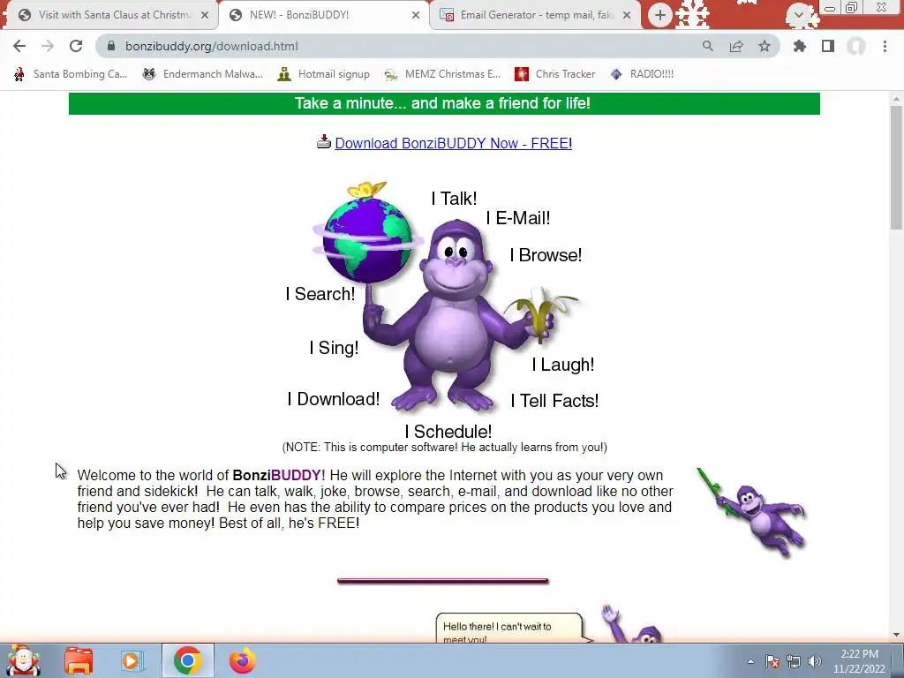The width and height of the screenshot is (904, 678).
Task: Click the 'I Browse!' text
Action: click(x=546, y=255)
